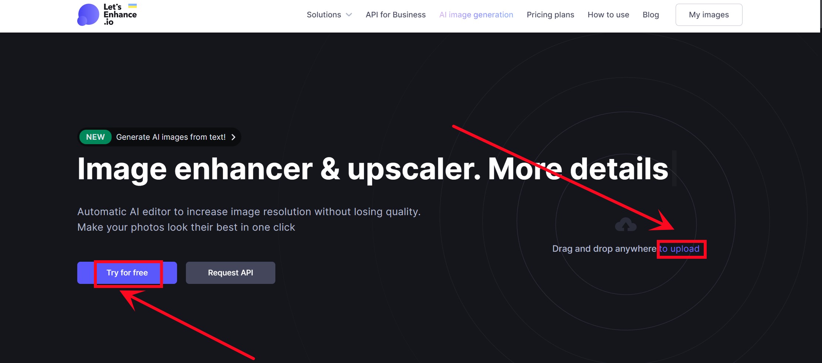Open the How to use page
Viewport: 822px width, 363px height.
pyautogui.click(x=608, y=15)
